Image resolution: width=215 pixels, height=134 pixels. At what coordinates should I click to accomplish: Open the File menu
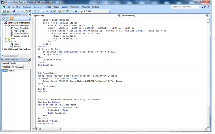pos(8,7)
